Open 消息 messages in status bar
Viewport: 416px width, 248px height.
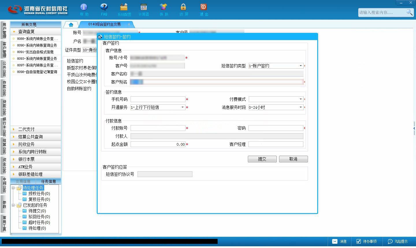pos(339,241)
